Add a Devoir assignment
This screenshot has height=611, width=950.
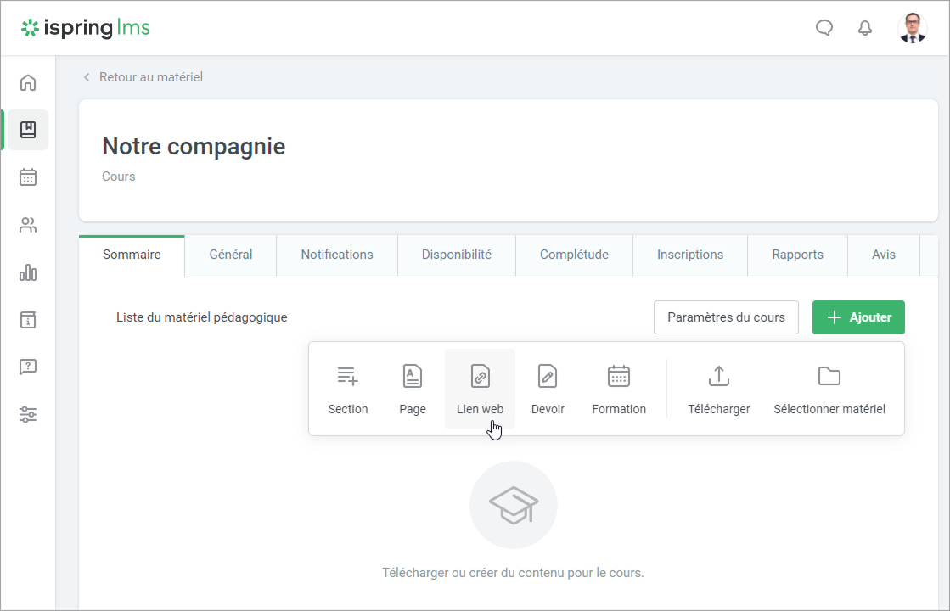pos(548,389)
